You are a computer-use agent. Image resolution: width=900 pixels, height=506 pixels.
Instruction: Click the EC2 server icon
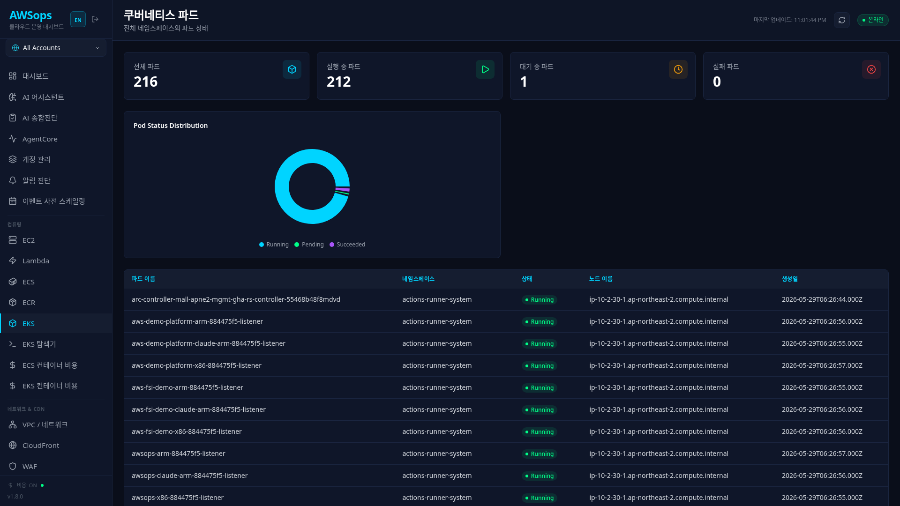click(13, 240)
